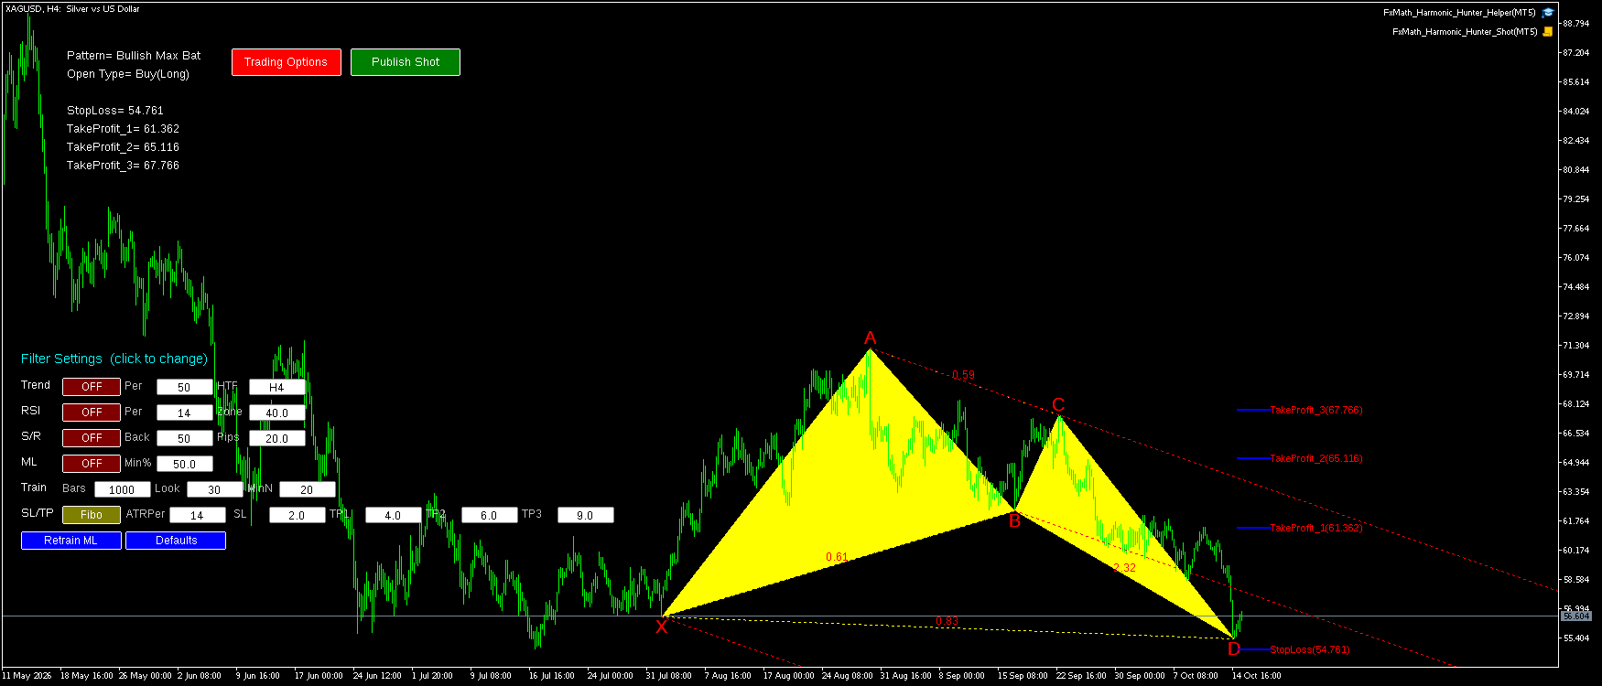This screenshot has width=1602, height=686.
Task: Click the Filter Settings (click to change) heading
Action: (114, 359)
